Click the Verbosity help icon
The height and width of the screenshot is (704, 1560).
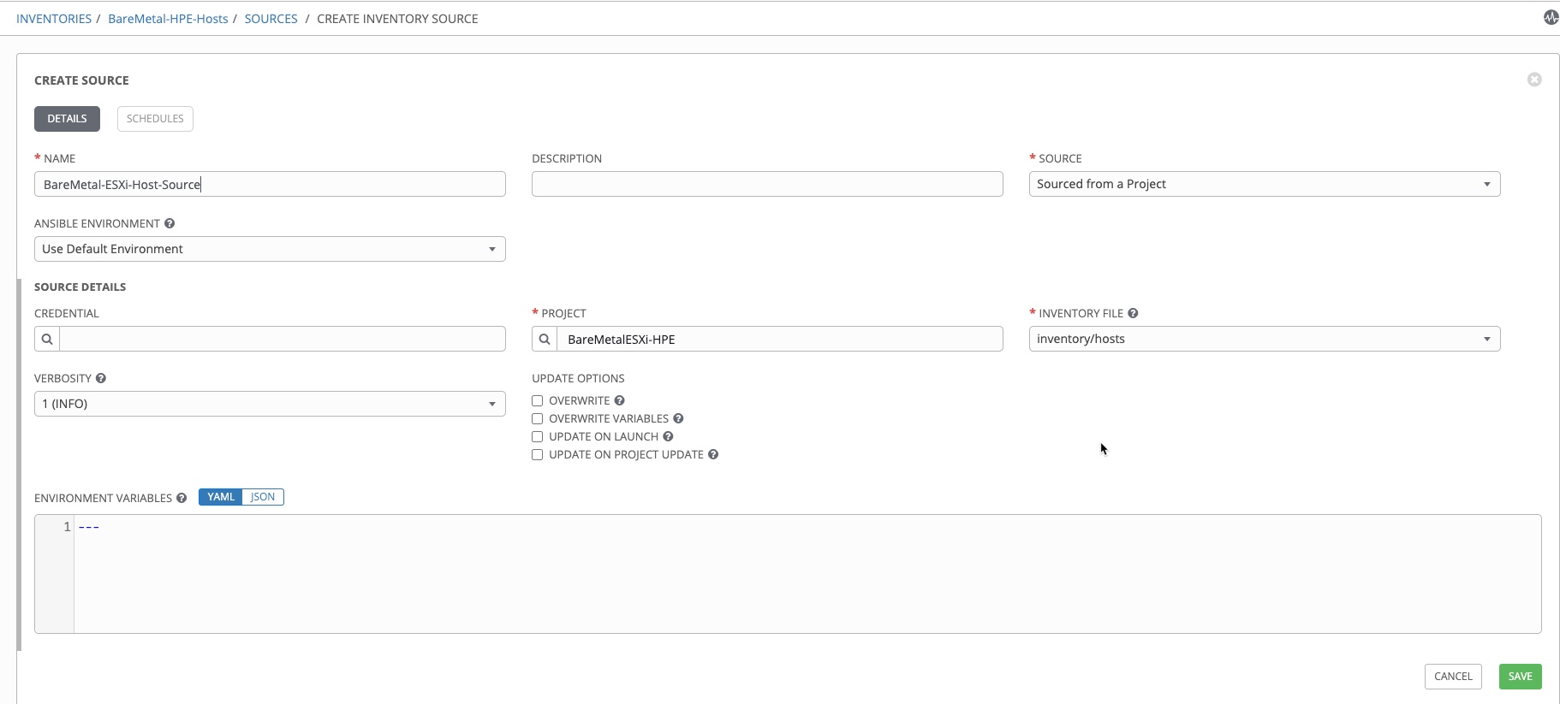[101, 378]
